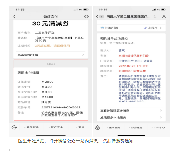Viewport: 178px width, 151px height.
Task: Open 我的账单 menu
Action: (x=32, y=127)
